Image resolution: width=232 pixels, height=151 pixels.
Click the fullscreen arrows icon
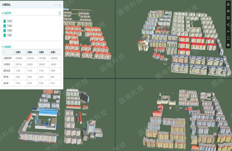click(x=228, y=38)
